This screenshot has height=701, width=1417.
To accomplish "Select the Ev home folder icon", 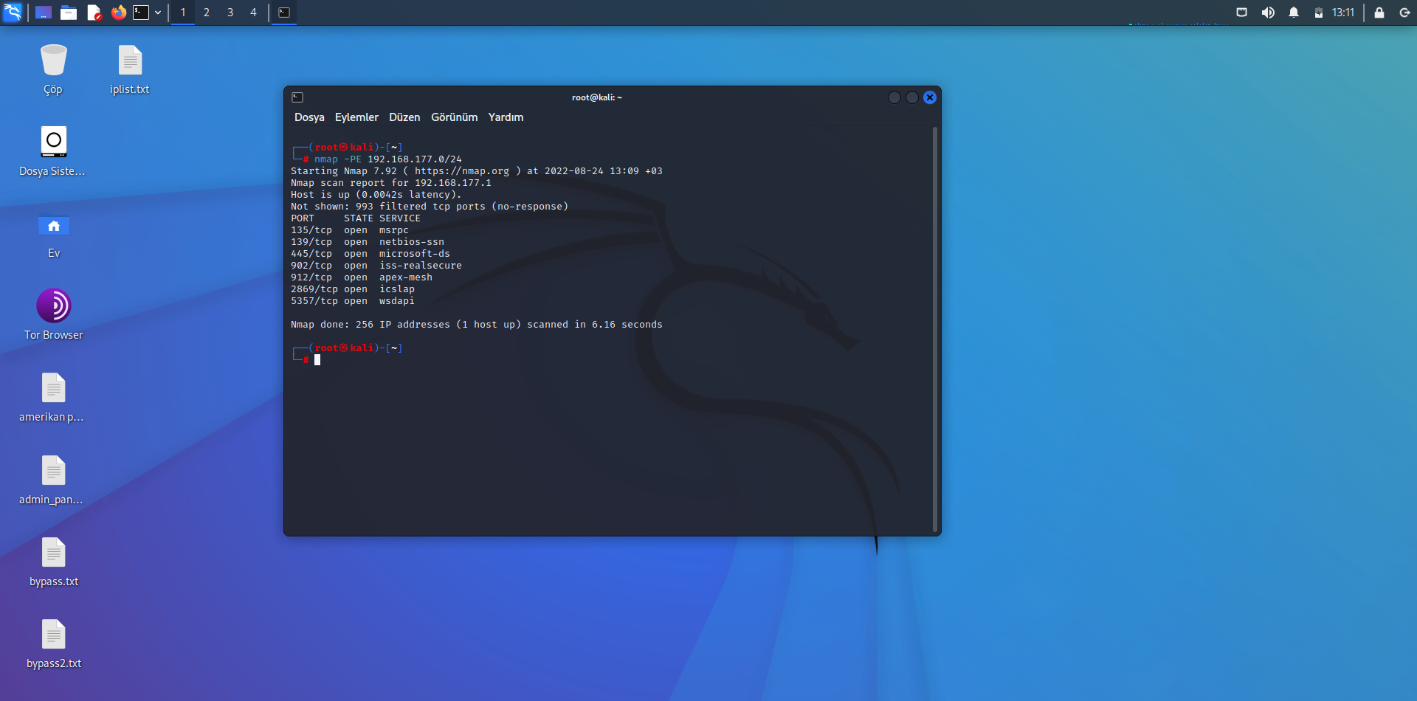I will 53,234.
